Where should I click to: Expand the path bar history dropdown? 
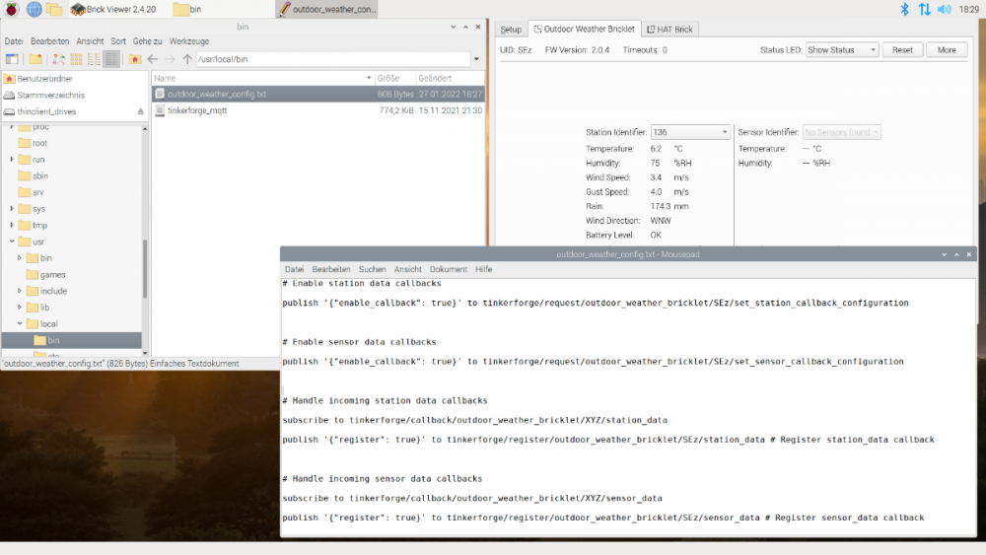pos(476,59)
